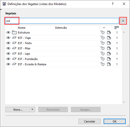Lock the EST - Viga layer

[x=102, y=38]
